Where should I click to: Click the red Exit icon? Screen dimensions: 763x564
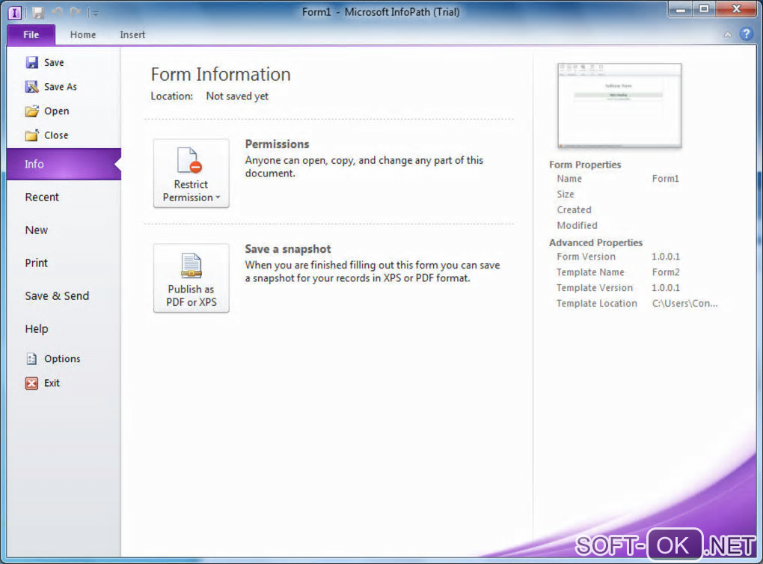31,383
